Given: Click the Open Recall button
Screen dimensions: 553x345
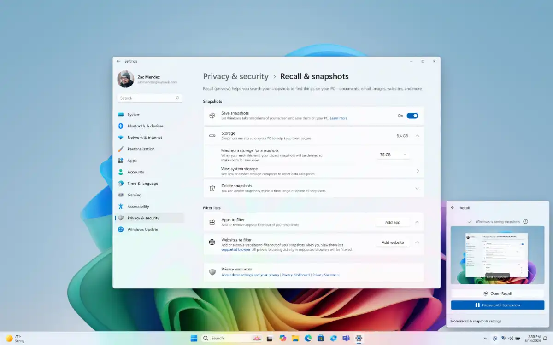Looking at the screenshot, I should click(x=497, y=293).
